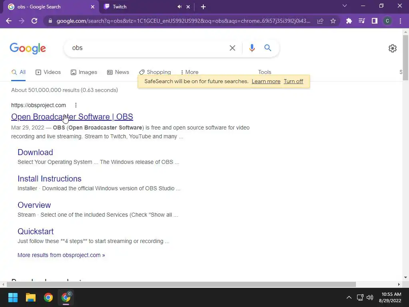The image size is (409, 307).
Task: Close the obs - Google Search tab
Action: 93,7
